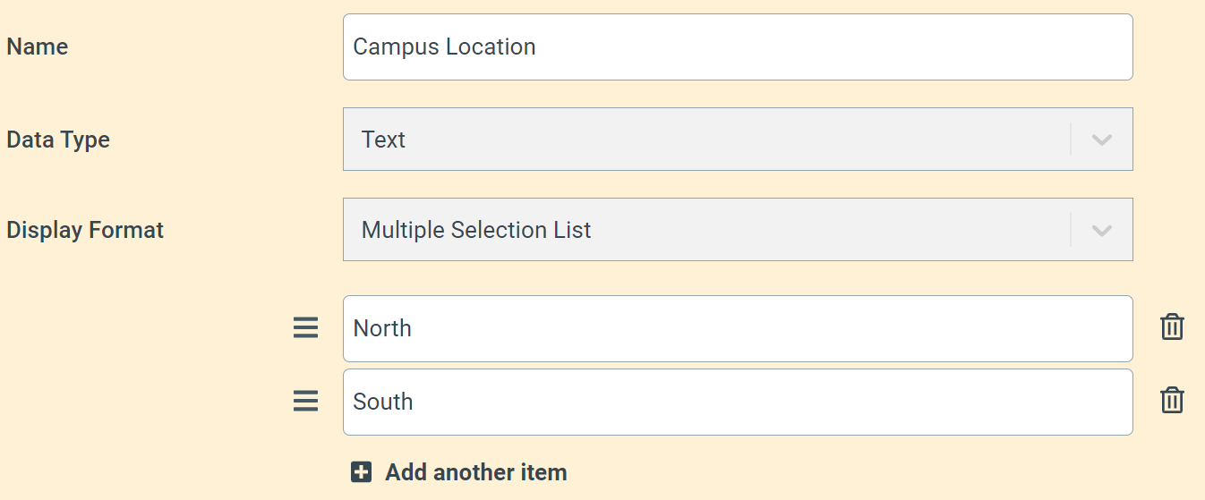Click the Data Type label

point(58,140)
